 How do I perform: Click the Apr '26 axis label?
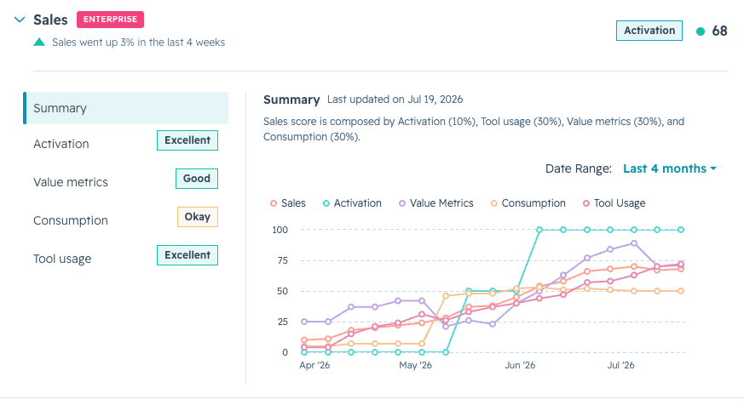(x=314, y=365)
